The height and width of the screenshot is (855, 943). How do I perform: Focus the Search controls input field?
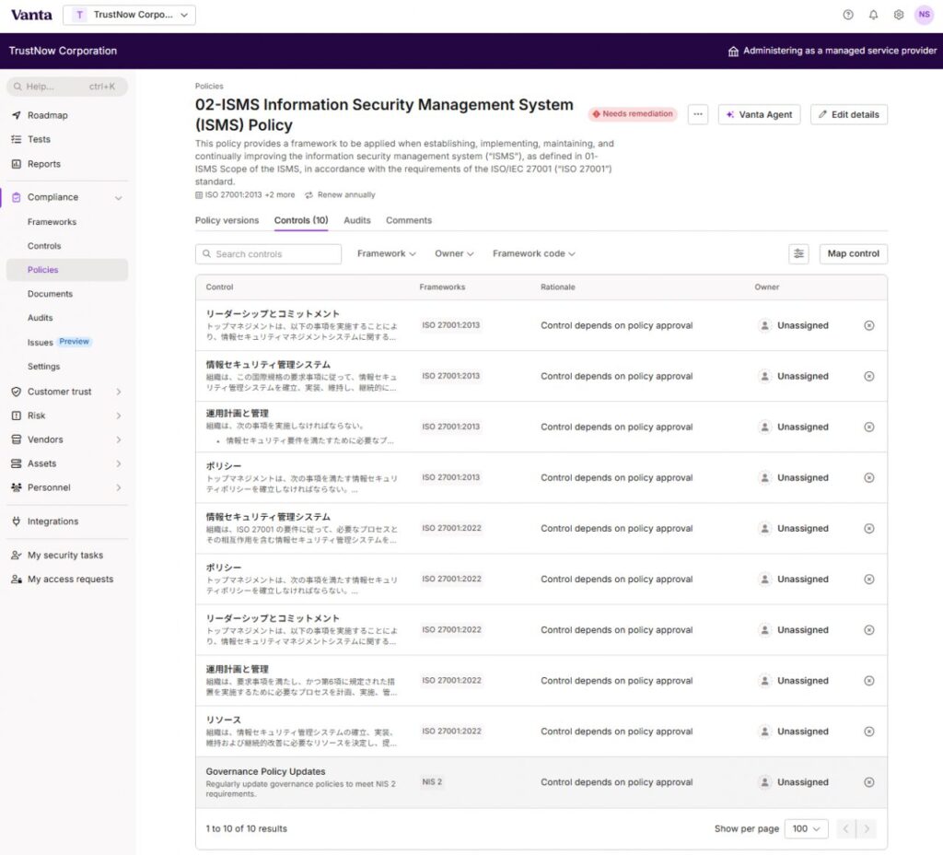(268, 254)
